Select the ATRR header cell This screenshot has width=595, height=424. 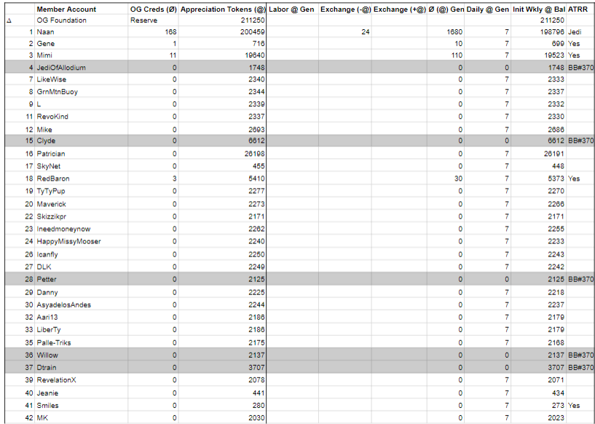click(580, 9)
